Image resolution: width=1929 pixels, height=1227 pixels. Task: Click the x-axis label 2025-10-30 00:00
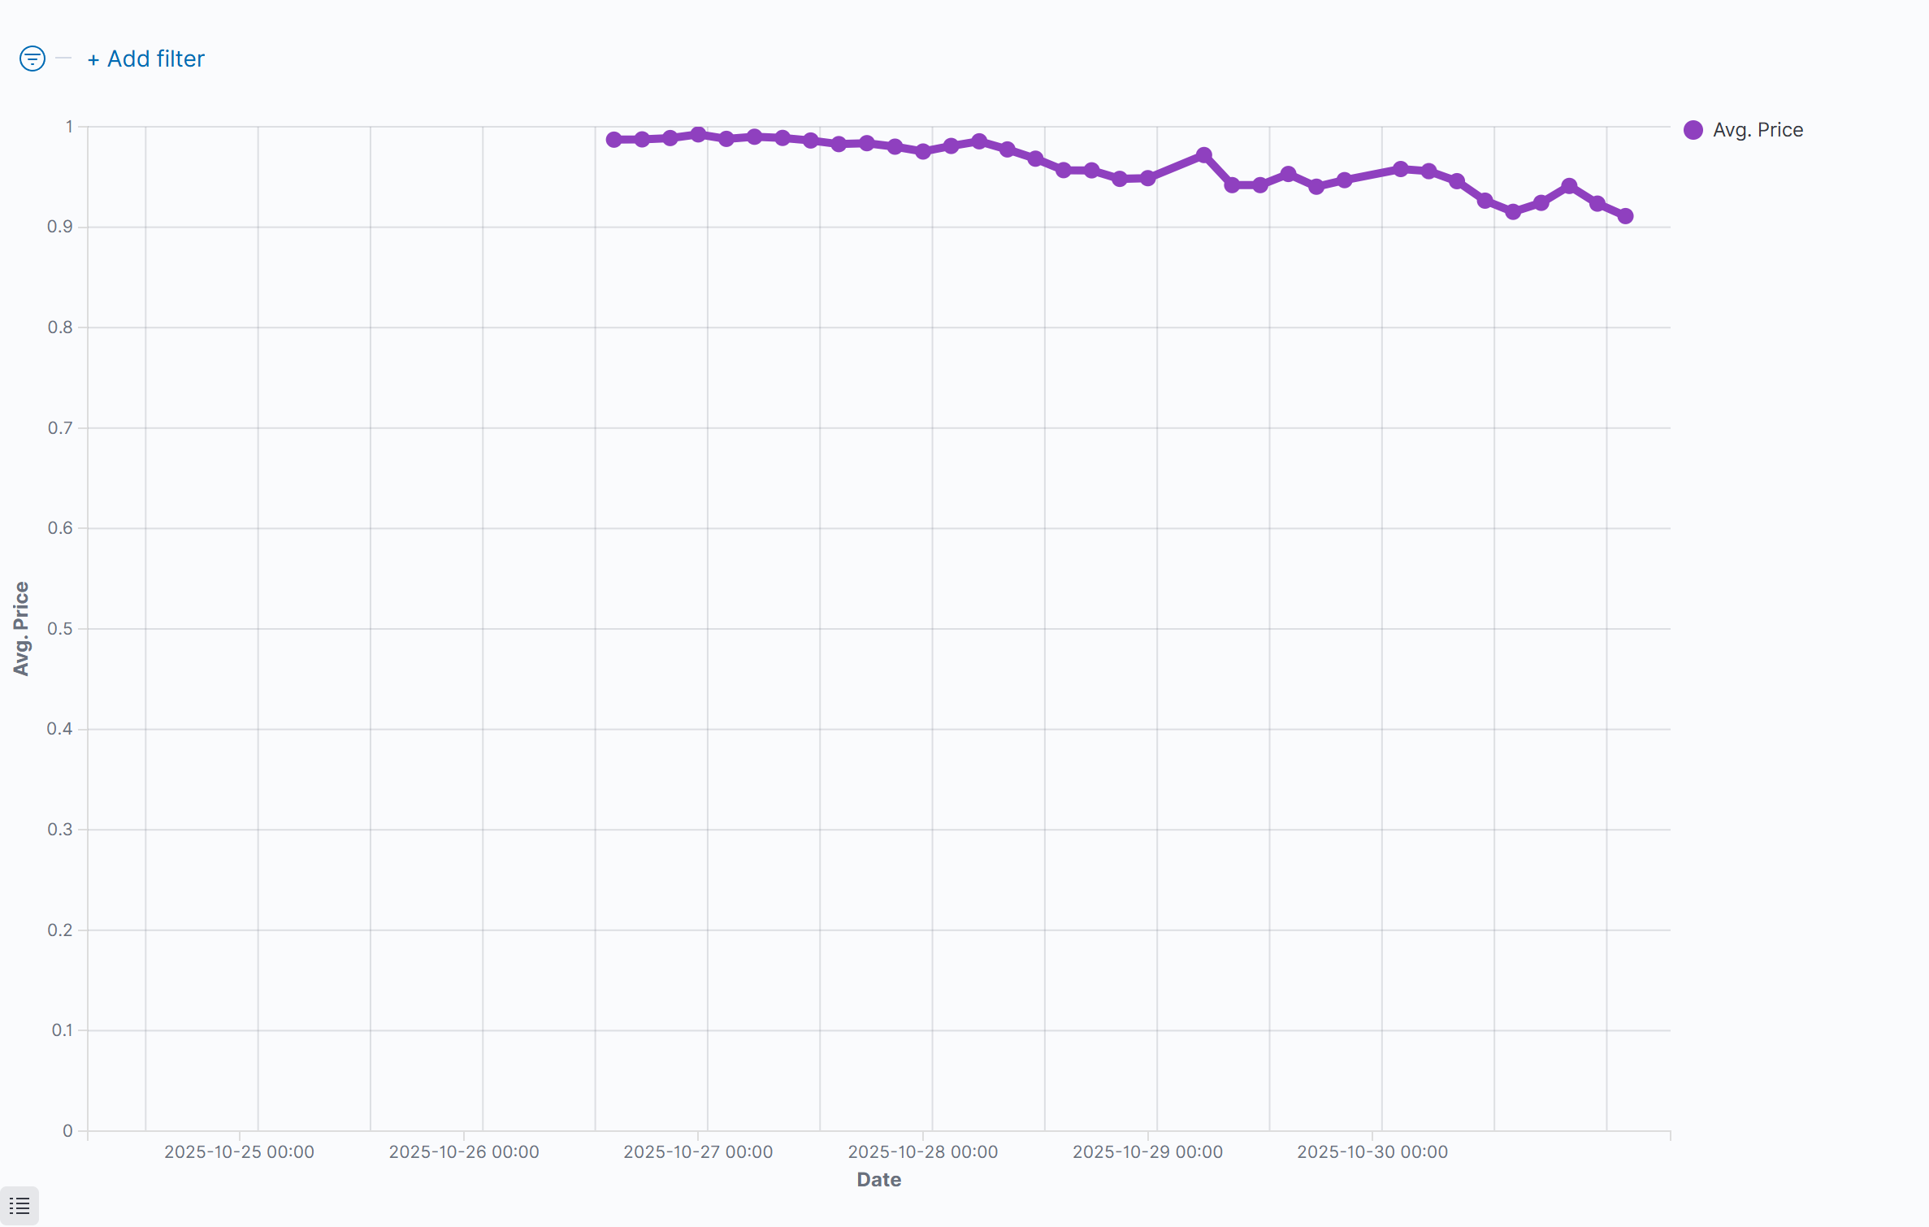[x=1372, y=1151]
